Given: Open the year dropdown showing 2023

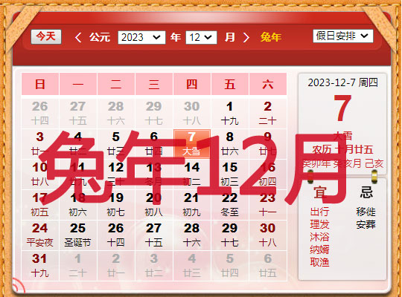Looking at the screenshot, I should [x=141, y=37].
